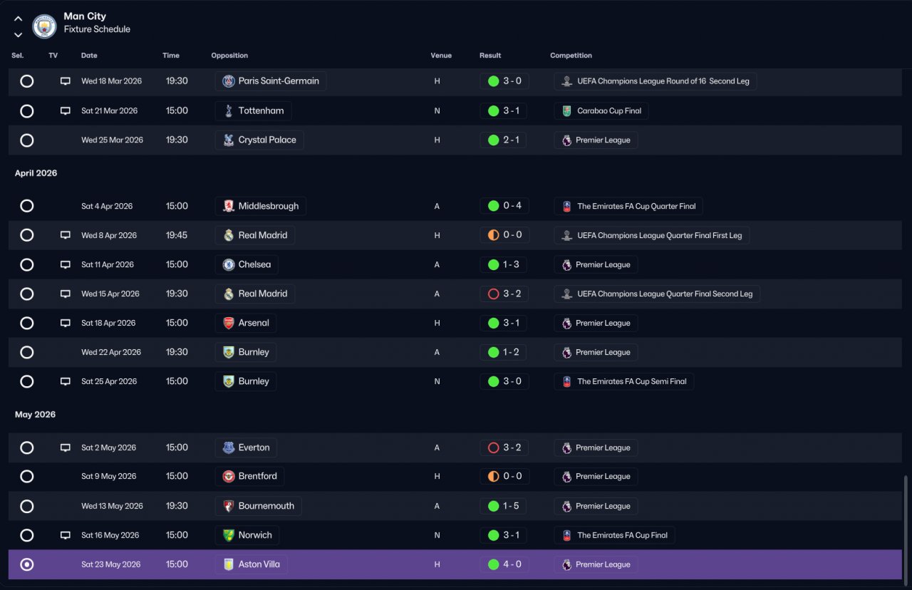Click the Aston Villa crest icon
This screenshot has height=590, width=912.
click(228, 564)
